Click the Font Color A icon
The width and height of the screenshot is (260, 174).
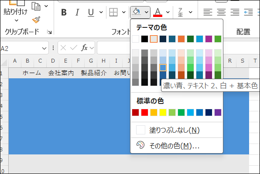click(x=157, y=12)
